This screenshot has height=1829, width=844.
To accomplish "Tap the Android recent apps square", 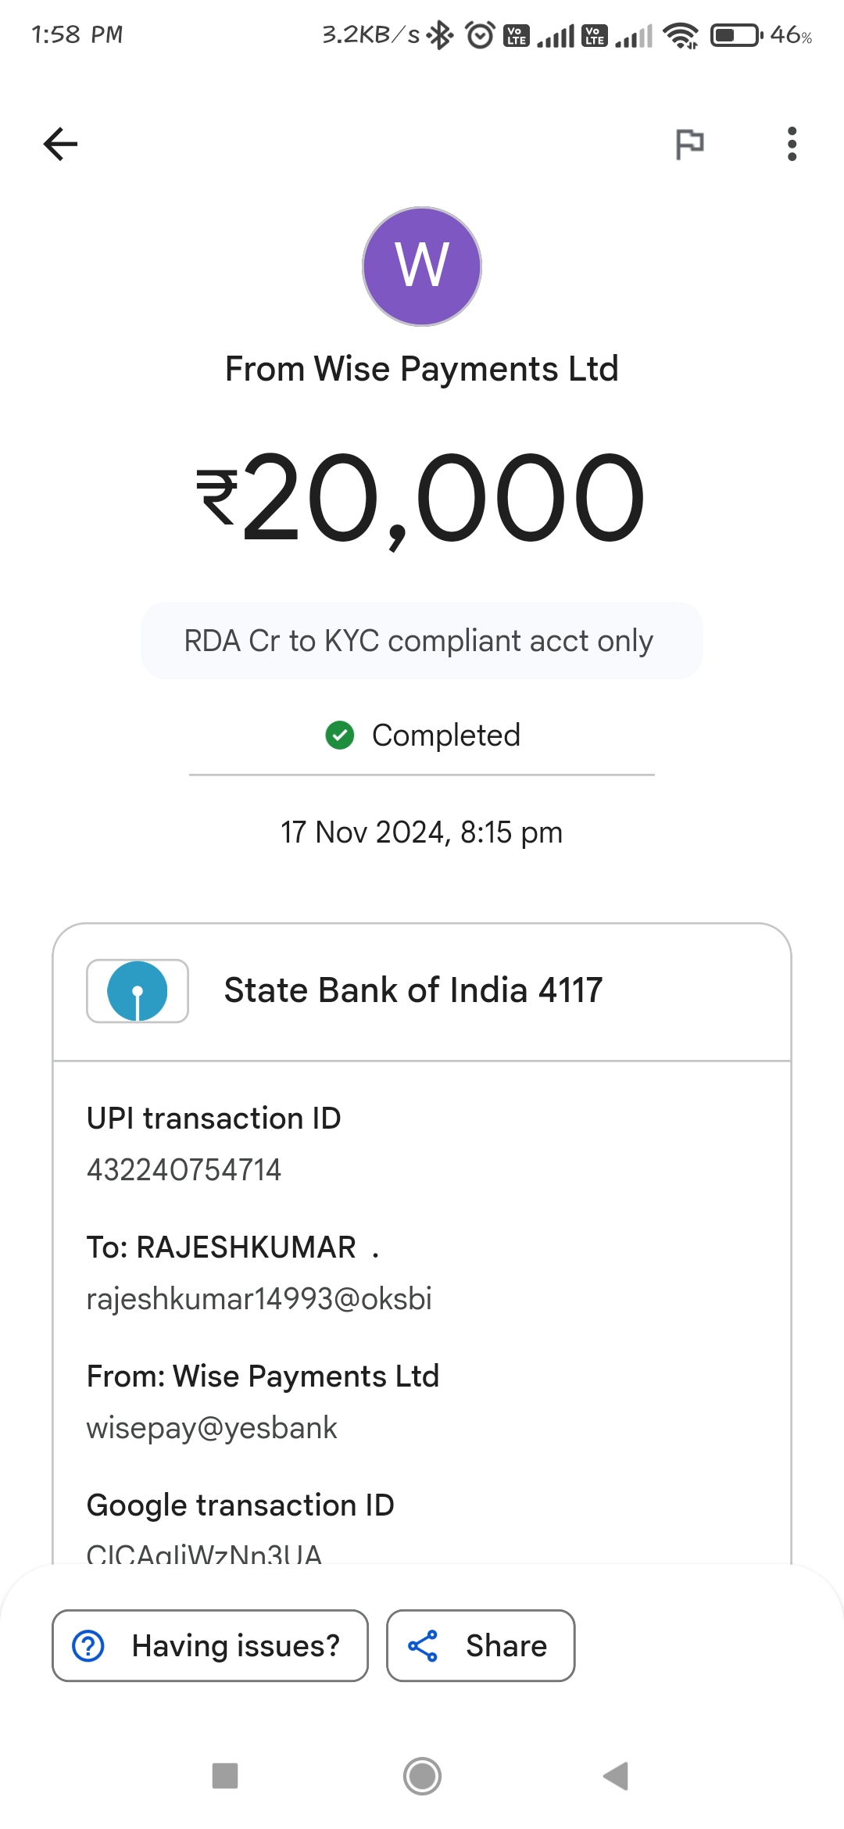I will click(225, 1776).
